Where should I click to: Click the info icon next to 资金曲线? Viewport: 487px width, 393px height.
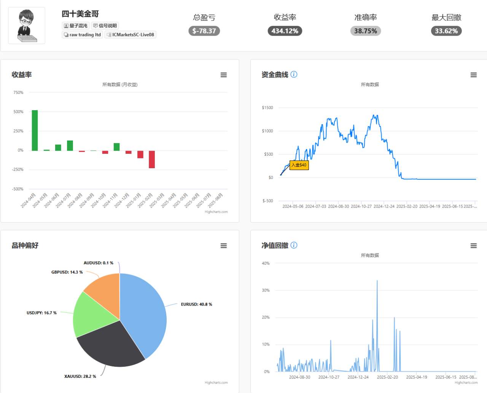tap(294, 74)
